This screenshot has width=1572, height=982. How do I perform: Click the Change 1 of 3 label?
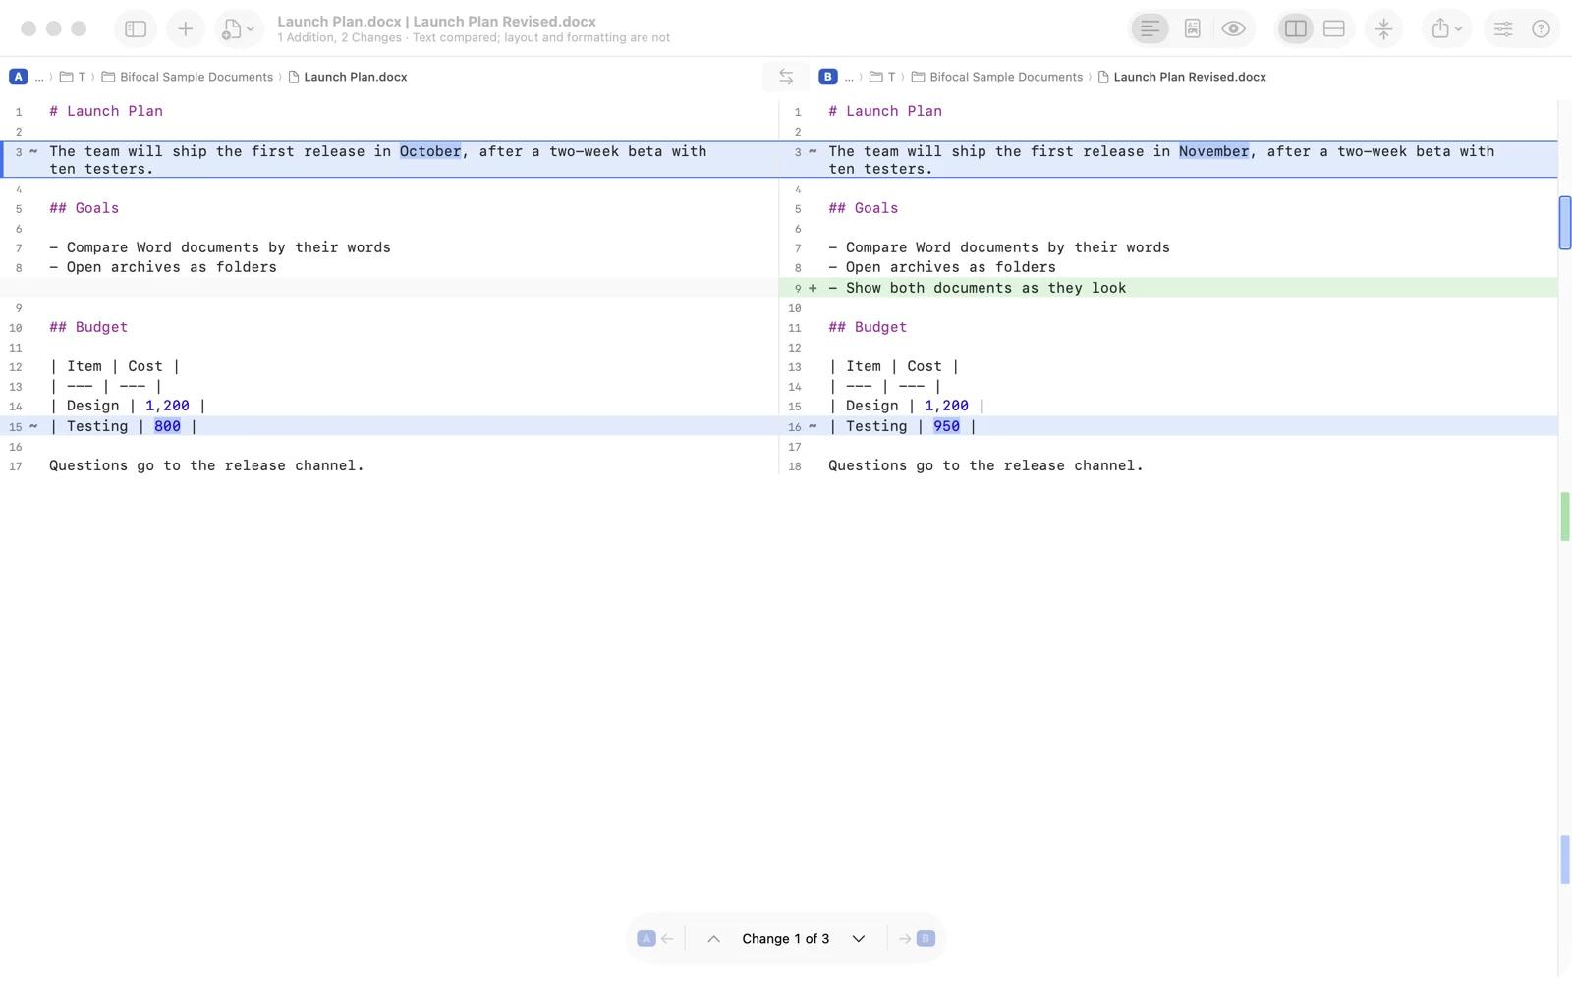coord(786,939)
